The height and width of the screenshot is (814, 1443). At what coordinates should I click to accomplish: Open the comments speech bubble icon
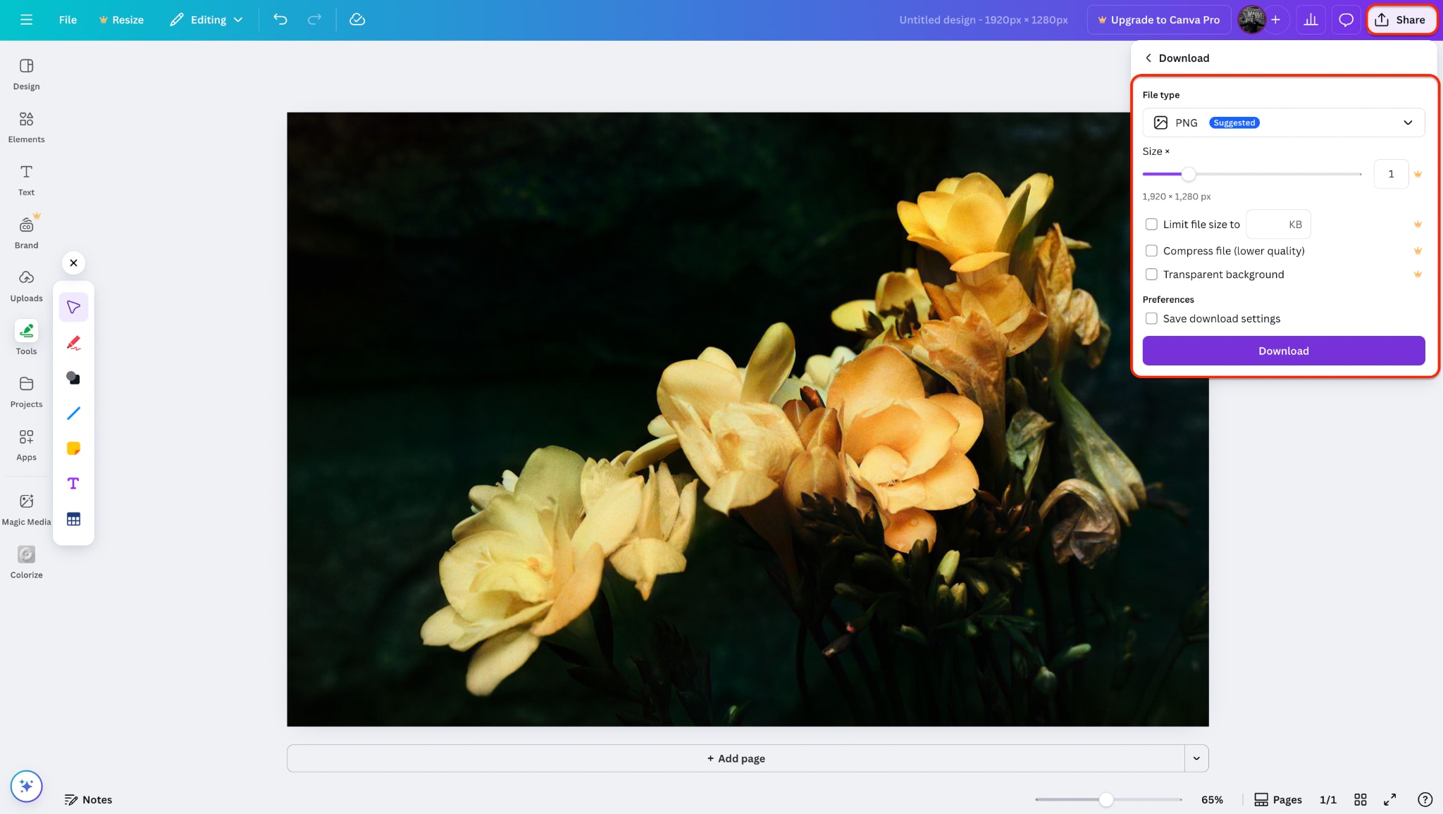tap(1346, 20)
